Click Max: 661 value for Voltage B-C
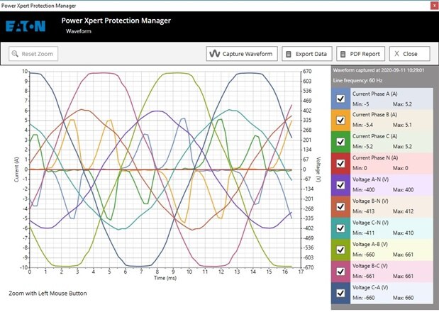 403,276
